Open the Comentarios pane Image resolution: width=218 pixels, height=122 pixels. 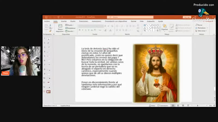pyautogui.click(x=163, y=105)
